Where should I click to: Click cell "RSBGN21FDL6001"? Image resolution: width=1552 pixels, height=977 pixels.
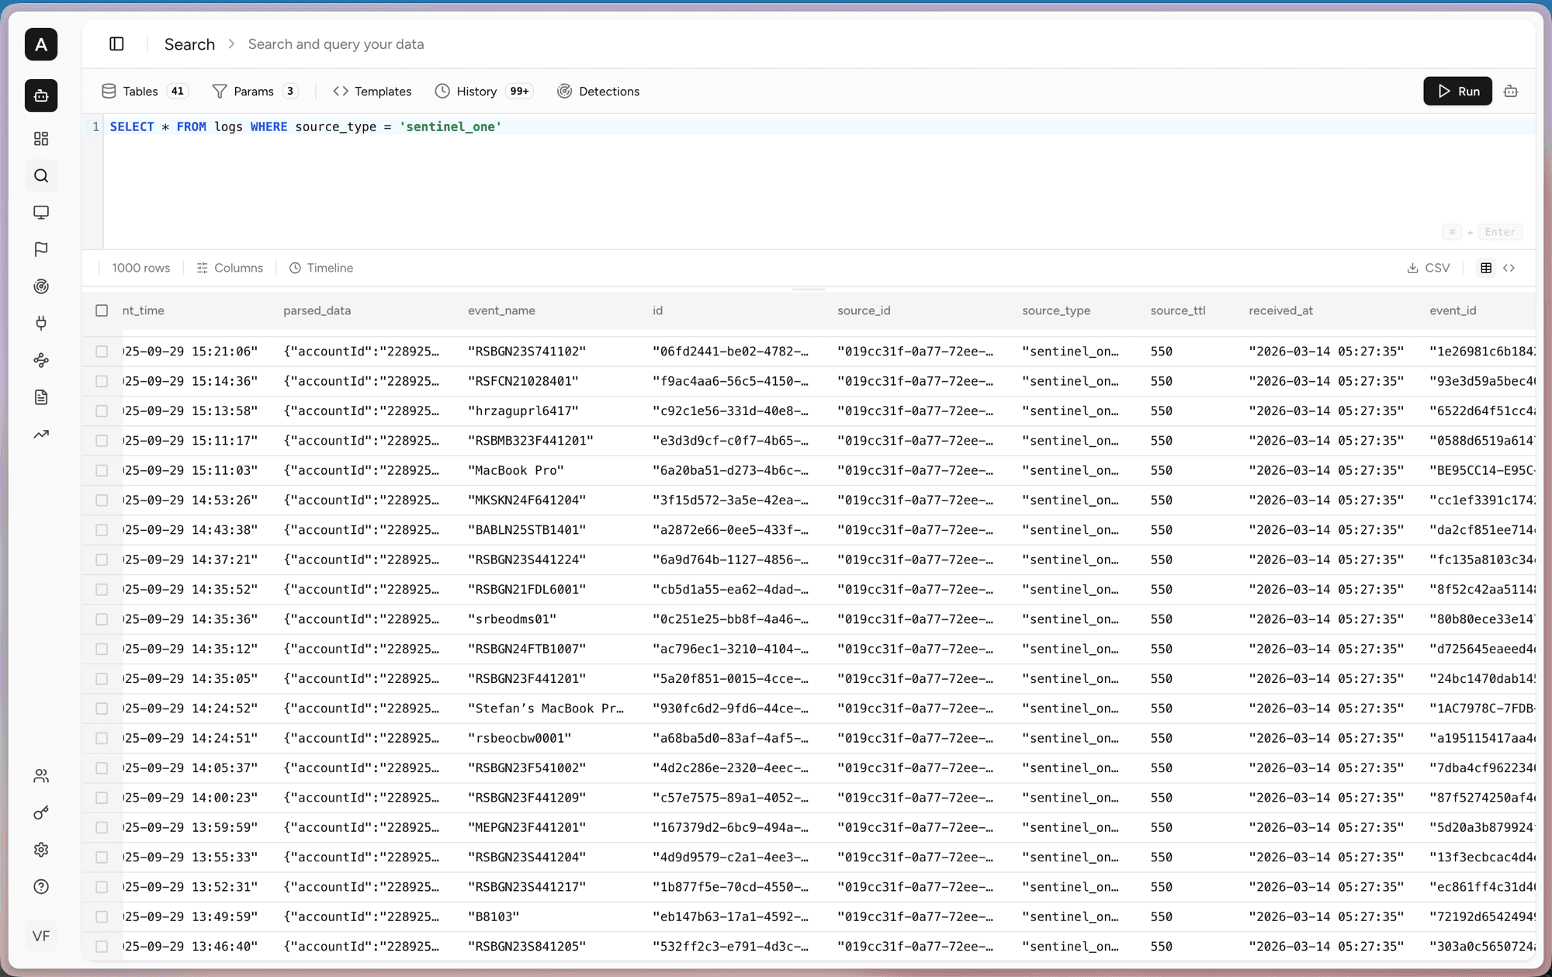(x=527, y=590)
